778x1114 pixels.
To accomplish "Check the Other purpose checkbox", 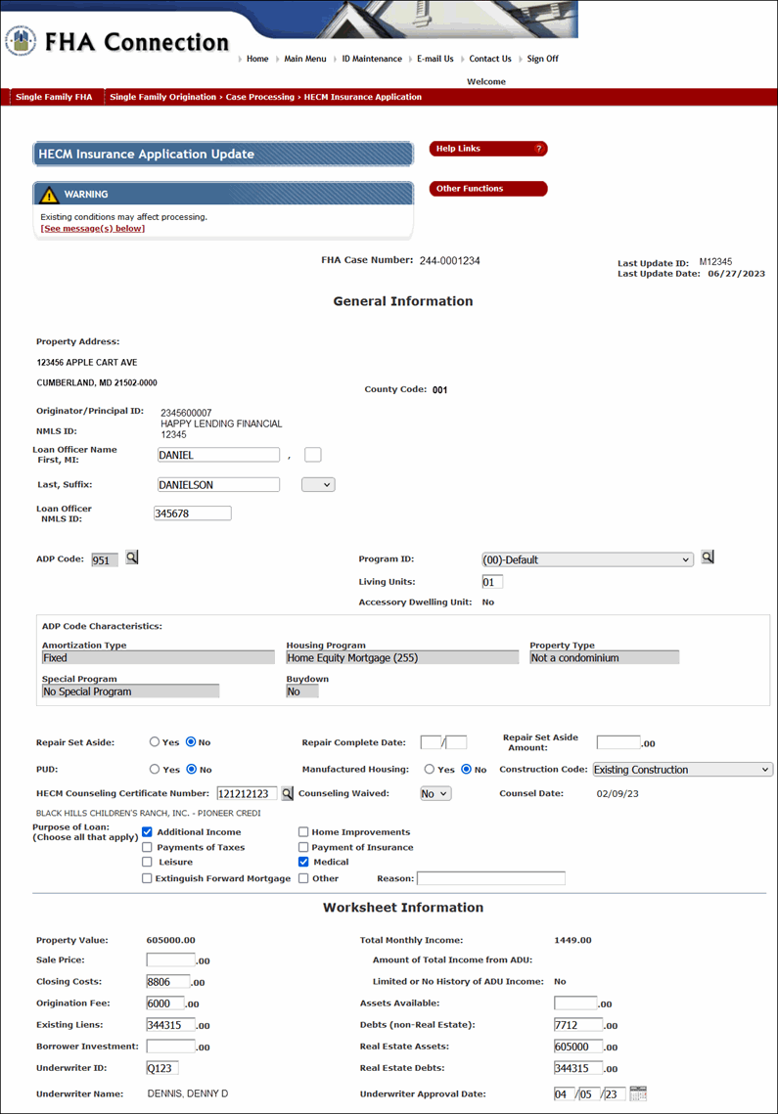I will point(303,878).
